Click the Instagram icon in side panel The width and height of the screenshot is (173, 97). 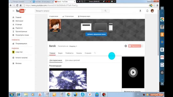click(x=162, y=27)
